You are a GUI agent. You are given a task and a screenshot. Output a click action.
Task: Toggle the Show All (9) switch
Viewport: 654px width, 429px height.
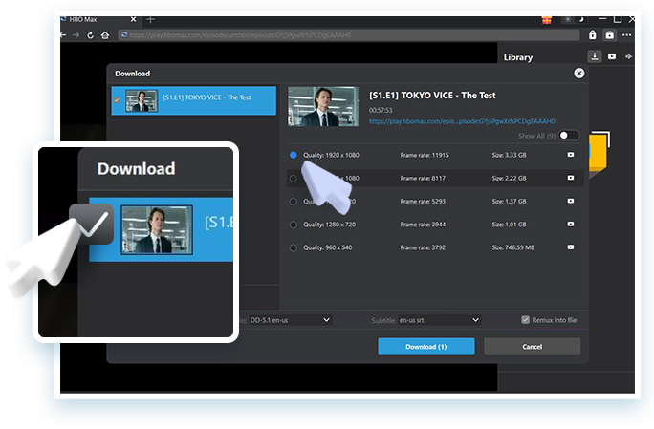(569, 136)
